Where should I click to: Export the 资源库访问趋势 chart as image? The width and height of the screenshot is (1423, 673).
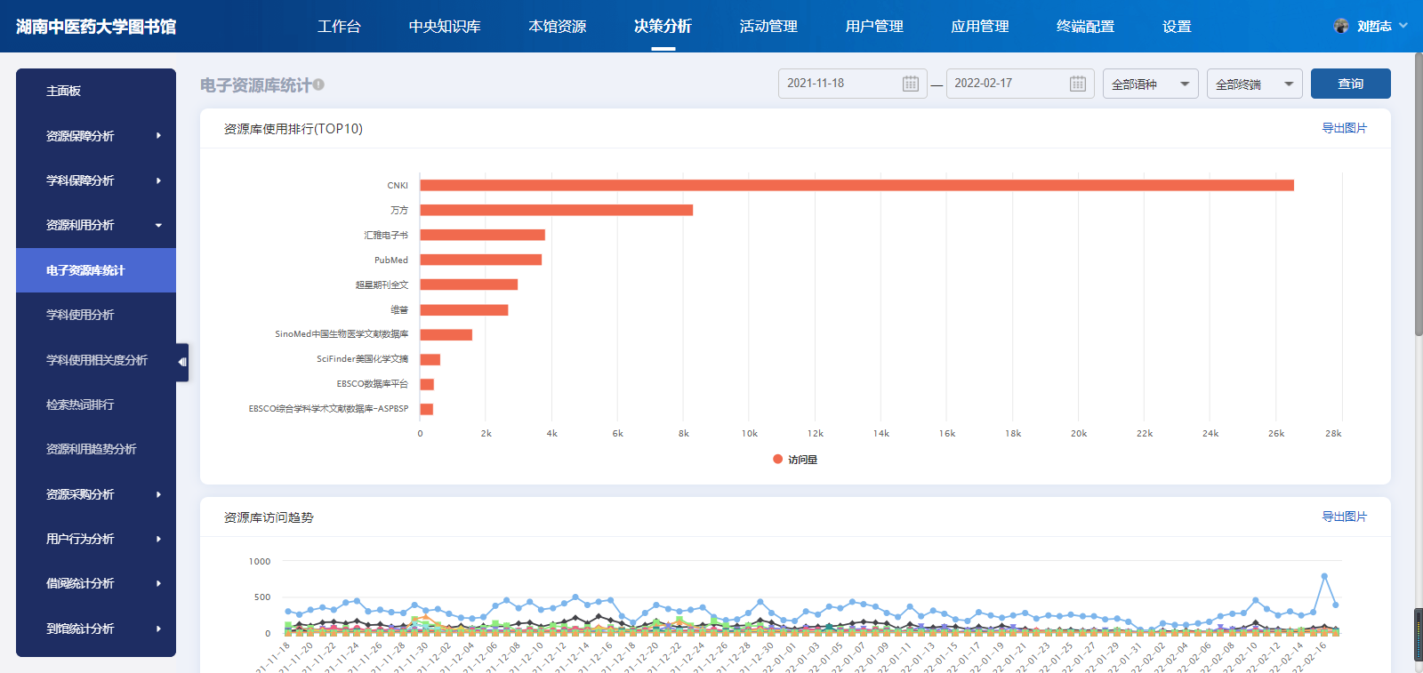(x=1343, y=517)
